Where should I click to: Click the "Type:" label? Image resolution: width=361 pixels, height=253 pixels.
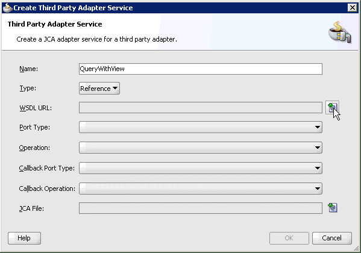pos(28,88)
